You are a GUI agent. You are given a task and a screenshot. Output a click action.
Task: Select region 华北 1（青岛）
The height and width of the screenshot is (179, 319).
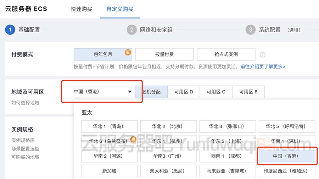click(109, 126)
